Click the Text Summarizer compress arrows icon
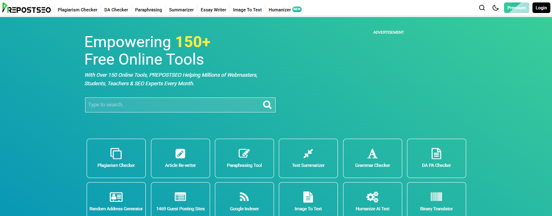The image size is (552, 216). coord(308,153)
